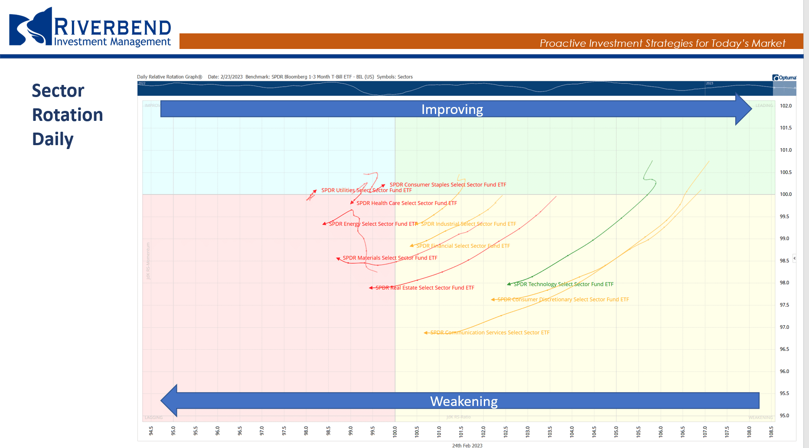This screenshot has width=809, height=448.
Task: Click the orange arrowhead of Communication Services tail
Action: pos(426,333)
